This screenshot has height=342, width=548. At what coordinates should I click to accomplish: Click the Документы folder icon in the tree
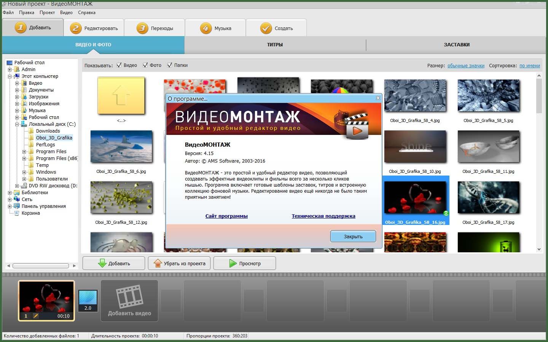coord(24,90)
